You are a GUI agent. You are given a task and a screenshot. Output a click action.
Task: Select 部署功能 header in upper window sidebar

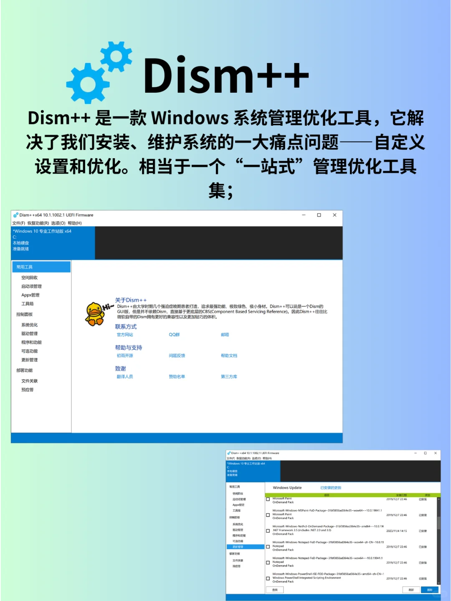point(24,370)
